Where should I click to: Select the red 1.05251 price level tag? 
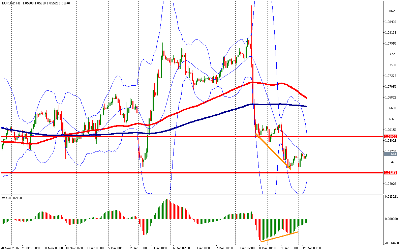(391, 172)
